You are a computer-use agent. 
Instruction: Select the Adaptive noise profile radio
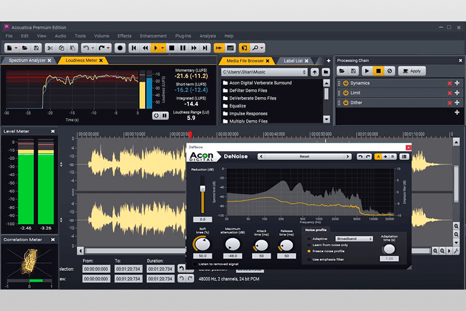(309, 239)
